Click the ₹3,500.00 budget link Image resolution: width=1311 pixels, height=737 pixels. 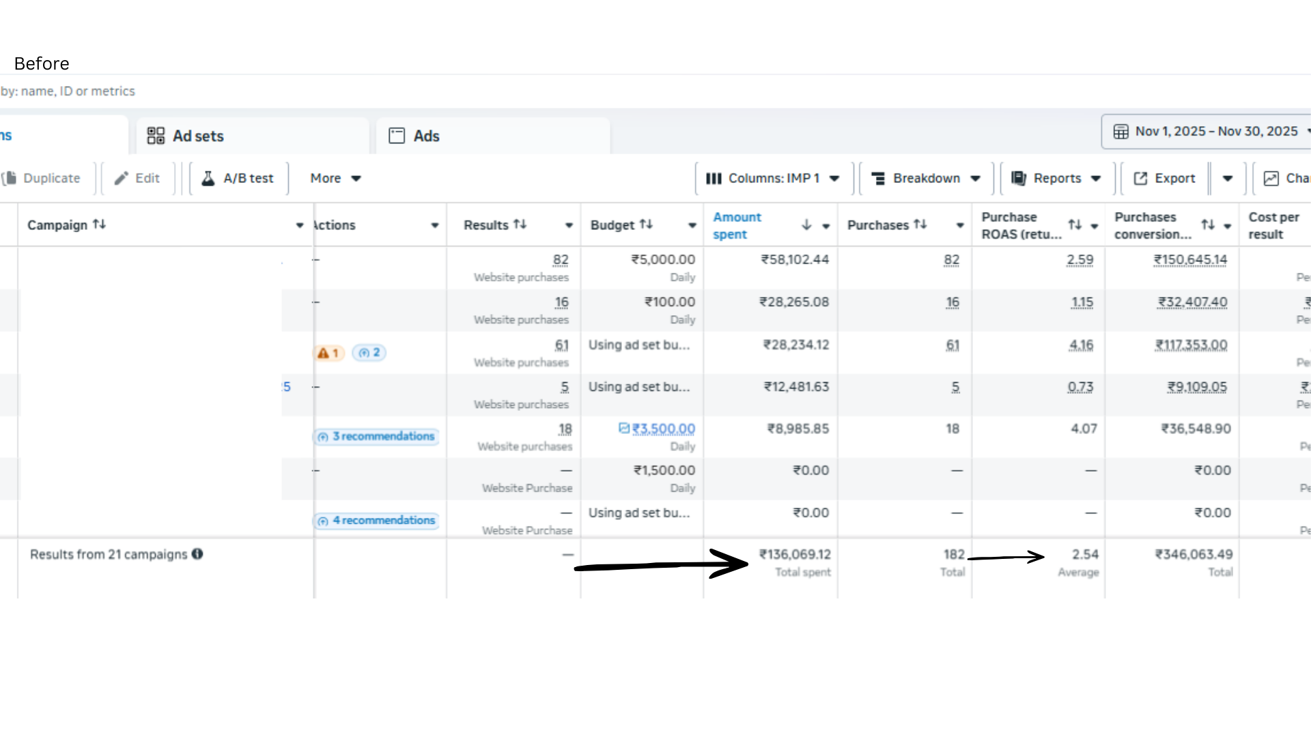coord(663,429)
